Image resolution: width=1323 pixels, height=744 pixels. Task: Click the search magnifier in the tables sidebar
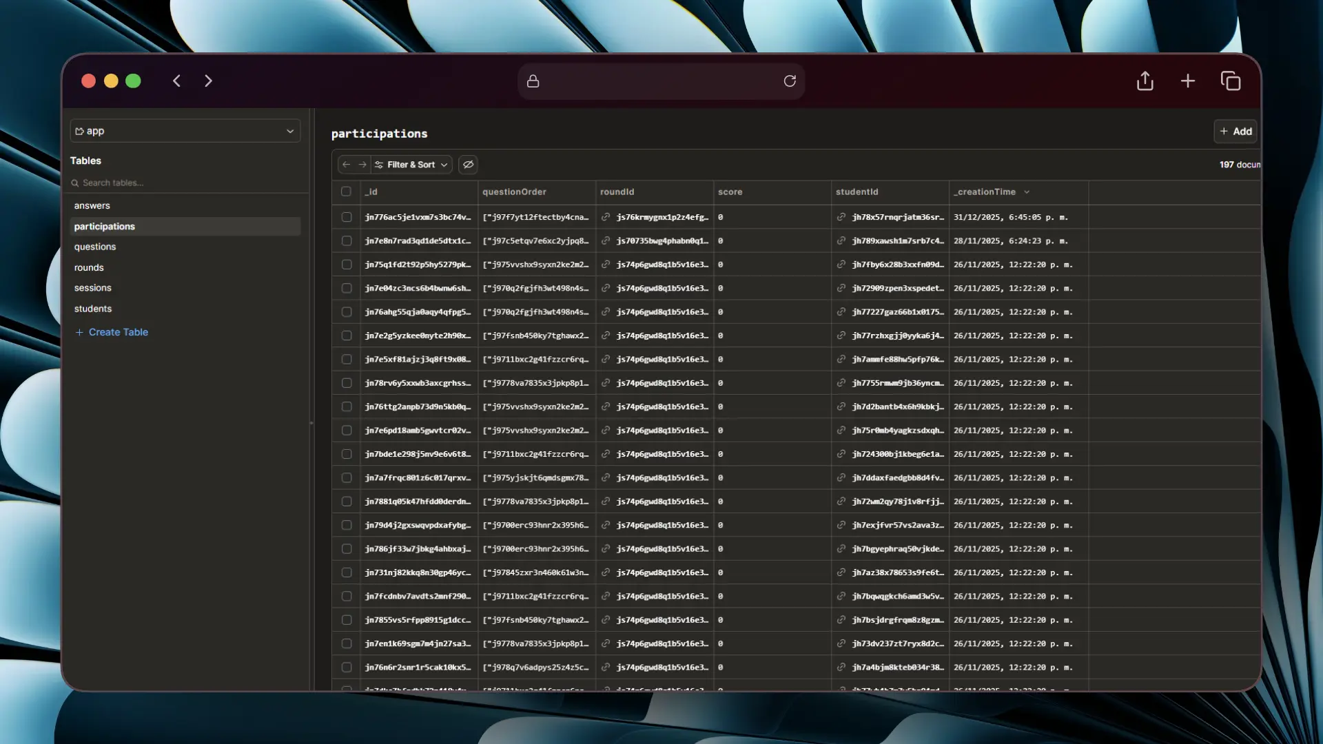pyautogui.click(x=76, y=183)
